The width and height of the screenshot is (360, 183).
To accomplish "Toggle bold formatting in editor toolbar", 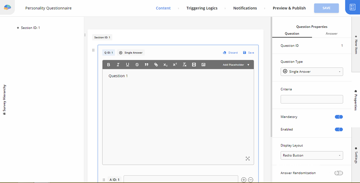I will tap(109, 65).
